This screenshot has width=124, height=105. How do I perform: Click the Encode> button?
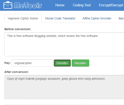tap(62, 63)
